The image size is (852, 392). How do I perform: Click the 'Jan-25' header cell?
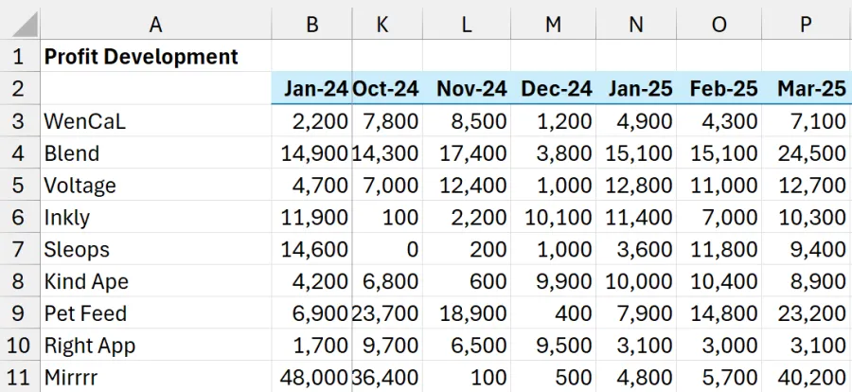pos(636,88)
